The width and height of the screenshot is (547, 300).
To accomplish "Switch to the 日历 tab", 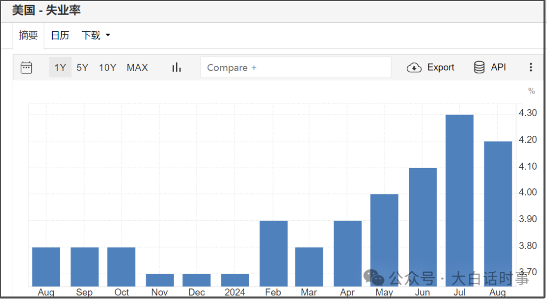I will pos(60,35).
